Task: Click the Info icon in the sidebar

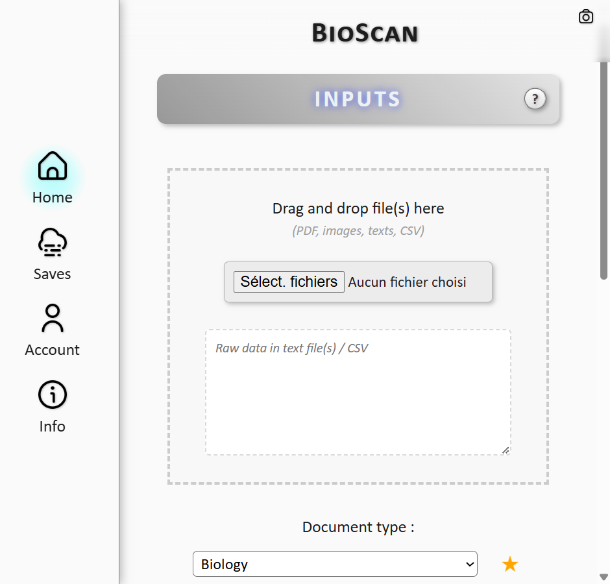Action: click(x=52, y=395)
